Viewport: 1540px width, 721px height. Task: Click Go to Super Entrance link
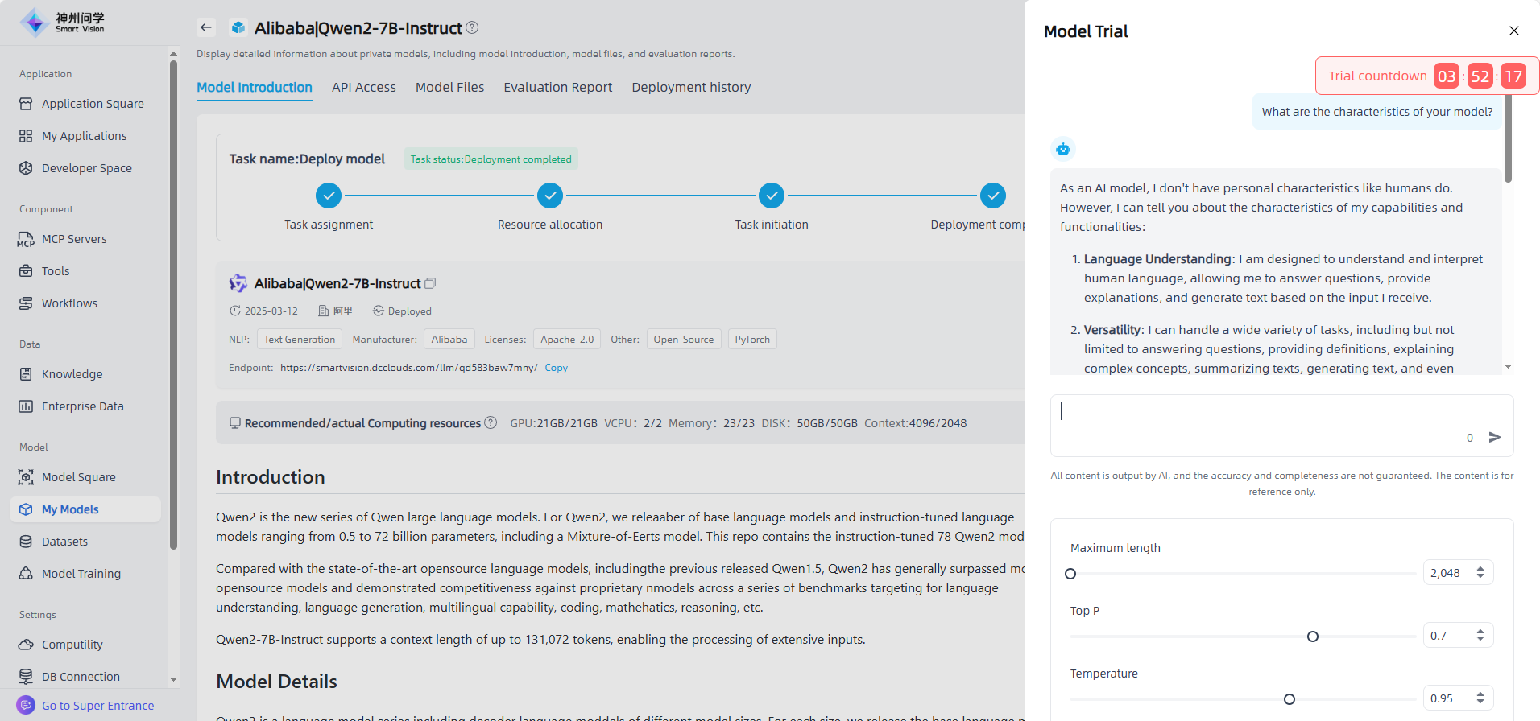[x=97, y=706]
